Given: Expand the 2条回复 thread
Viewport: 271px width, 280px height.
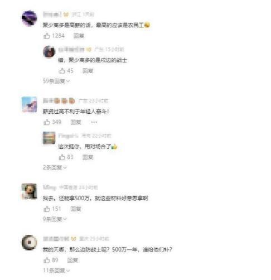Looking at the screenshot, I should tap(55, 167).
